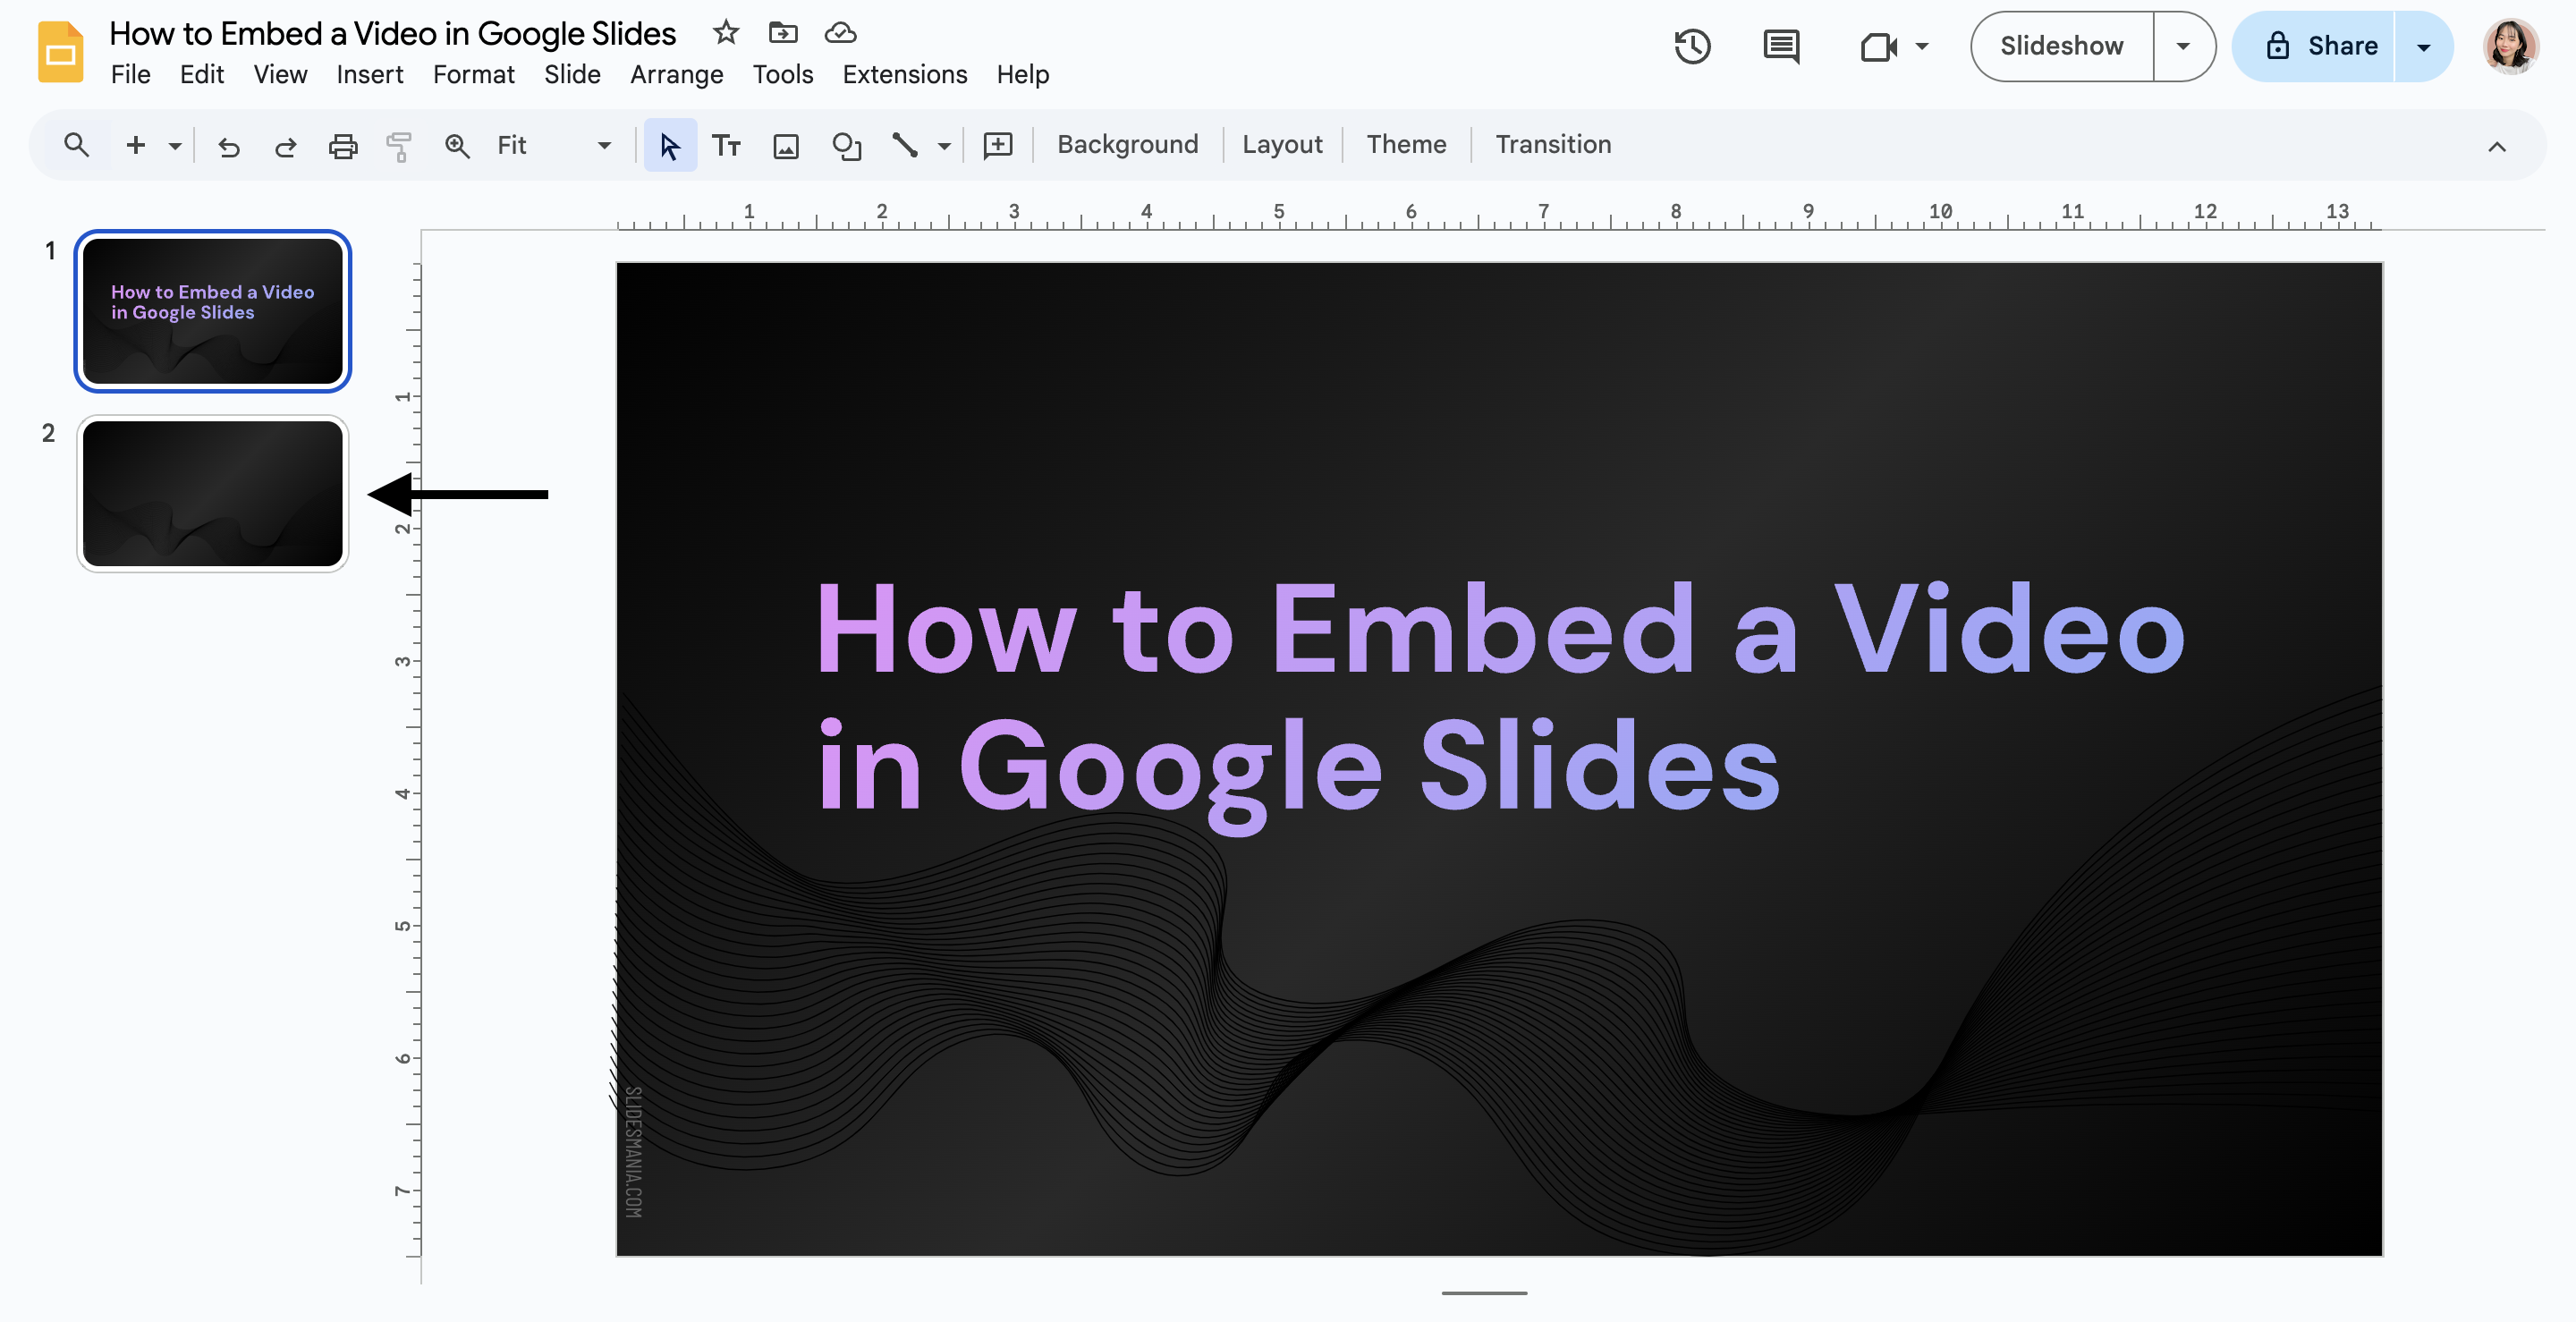This screenshot has width=2576, height=1322.
Task: Add a comment from toolbar
Action: pos(998,146)
